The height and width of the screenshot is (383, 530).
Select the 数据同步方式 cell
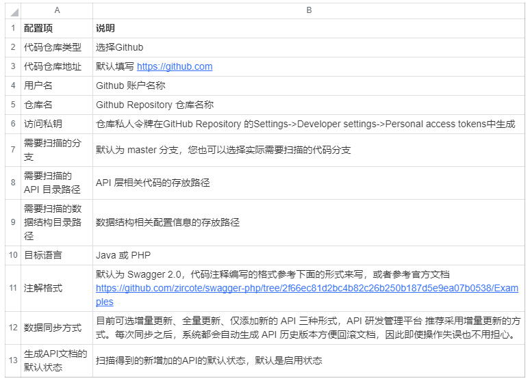tap(57, 328)
